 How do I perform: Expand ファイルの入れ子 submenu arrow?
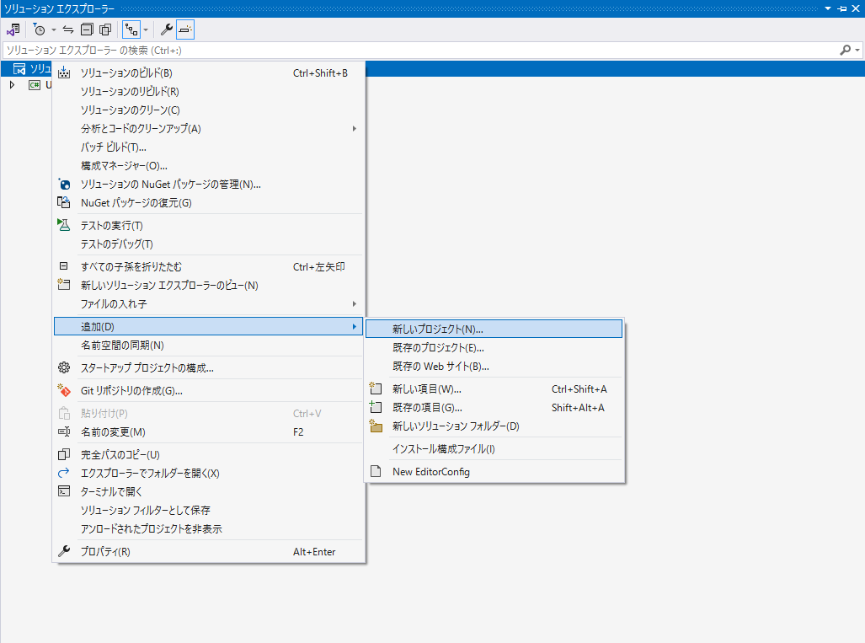click(x=354, y=304)
